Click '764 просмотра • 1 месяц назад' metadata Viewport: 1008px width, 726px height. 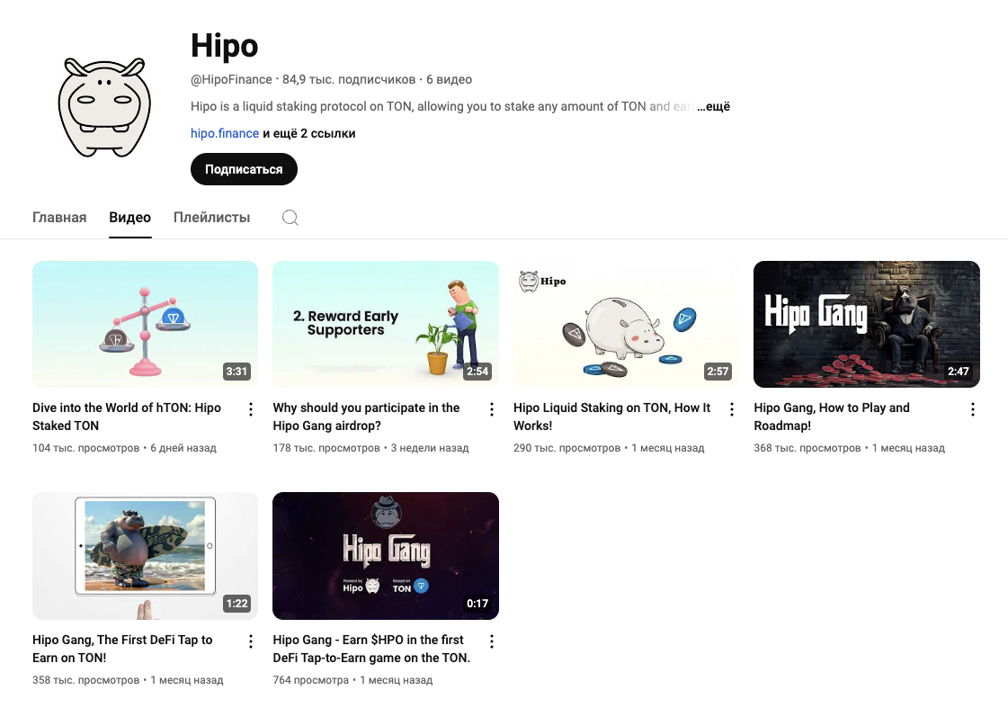tap(352, 680)
